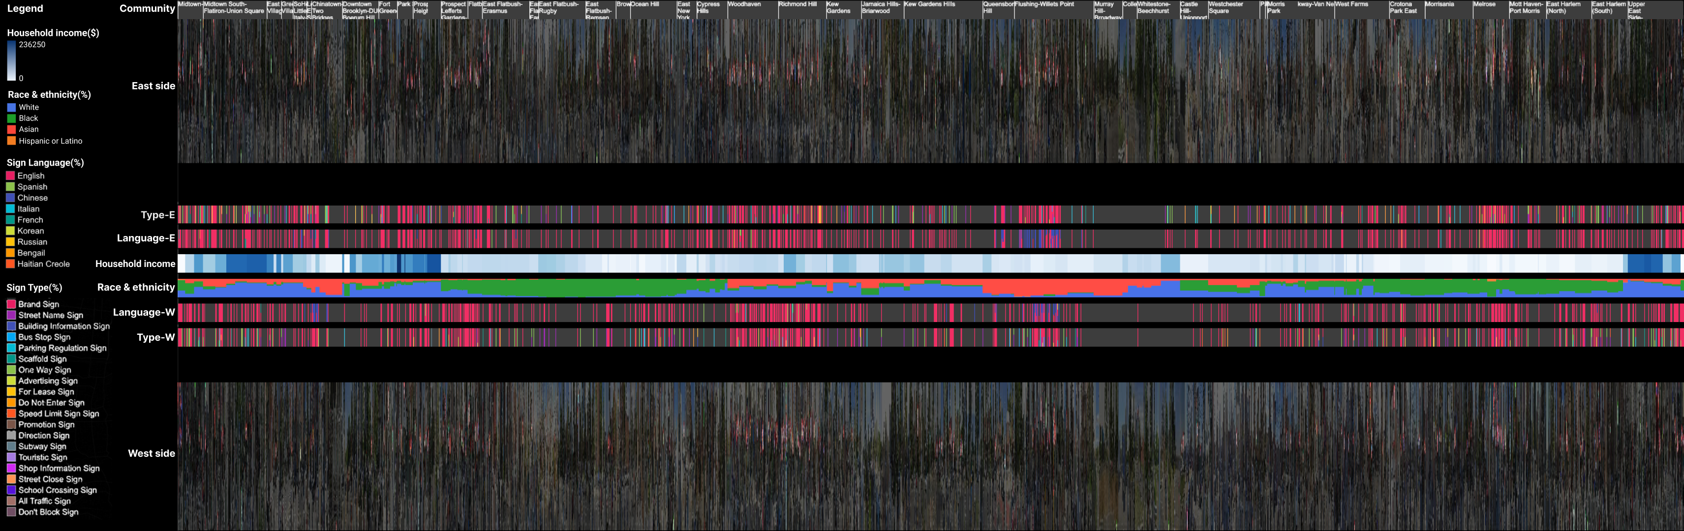The height and width of the screenshot is (531, 1684).
Task: Select the East Harlem (North) community header
Action: point(1568,9)
